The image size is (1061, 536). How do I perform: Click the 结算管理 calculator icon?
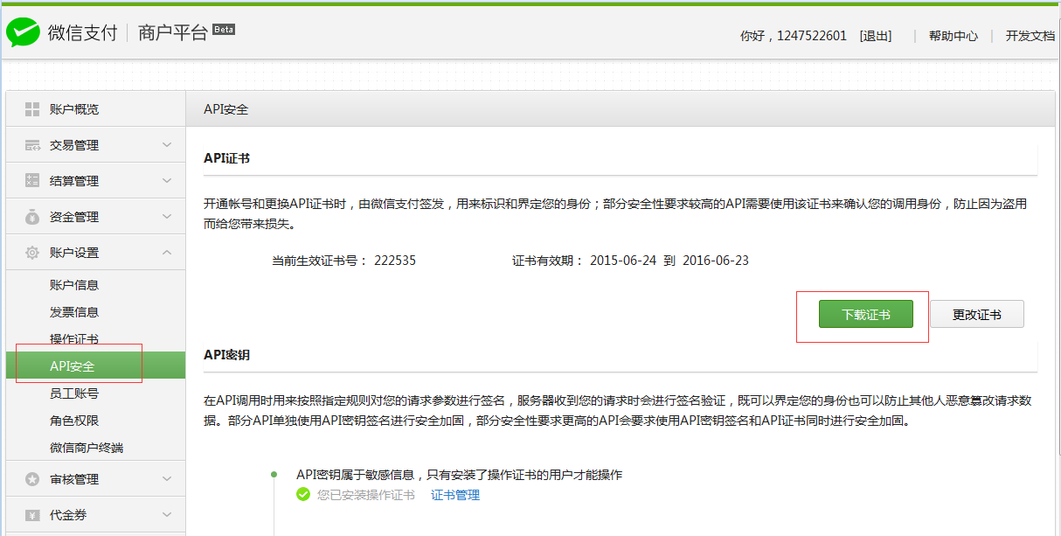tap(32, 181)
